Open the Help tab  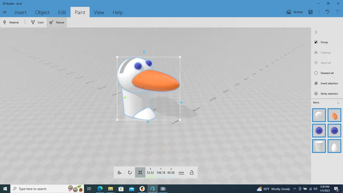coord(118,12)
